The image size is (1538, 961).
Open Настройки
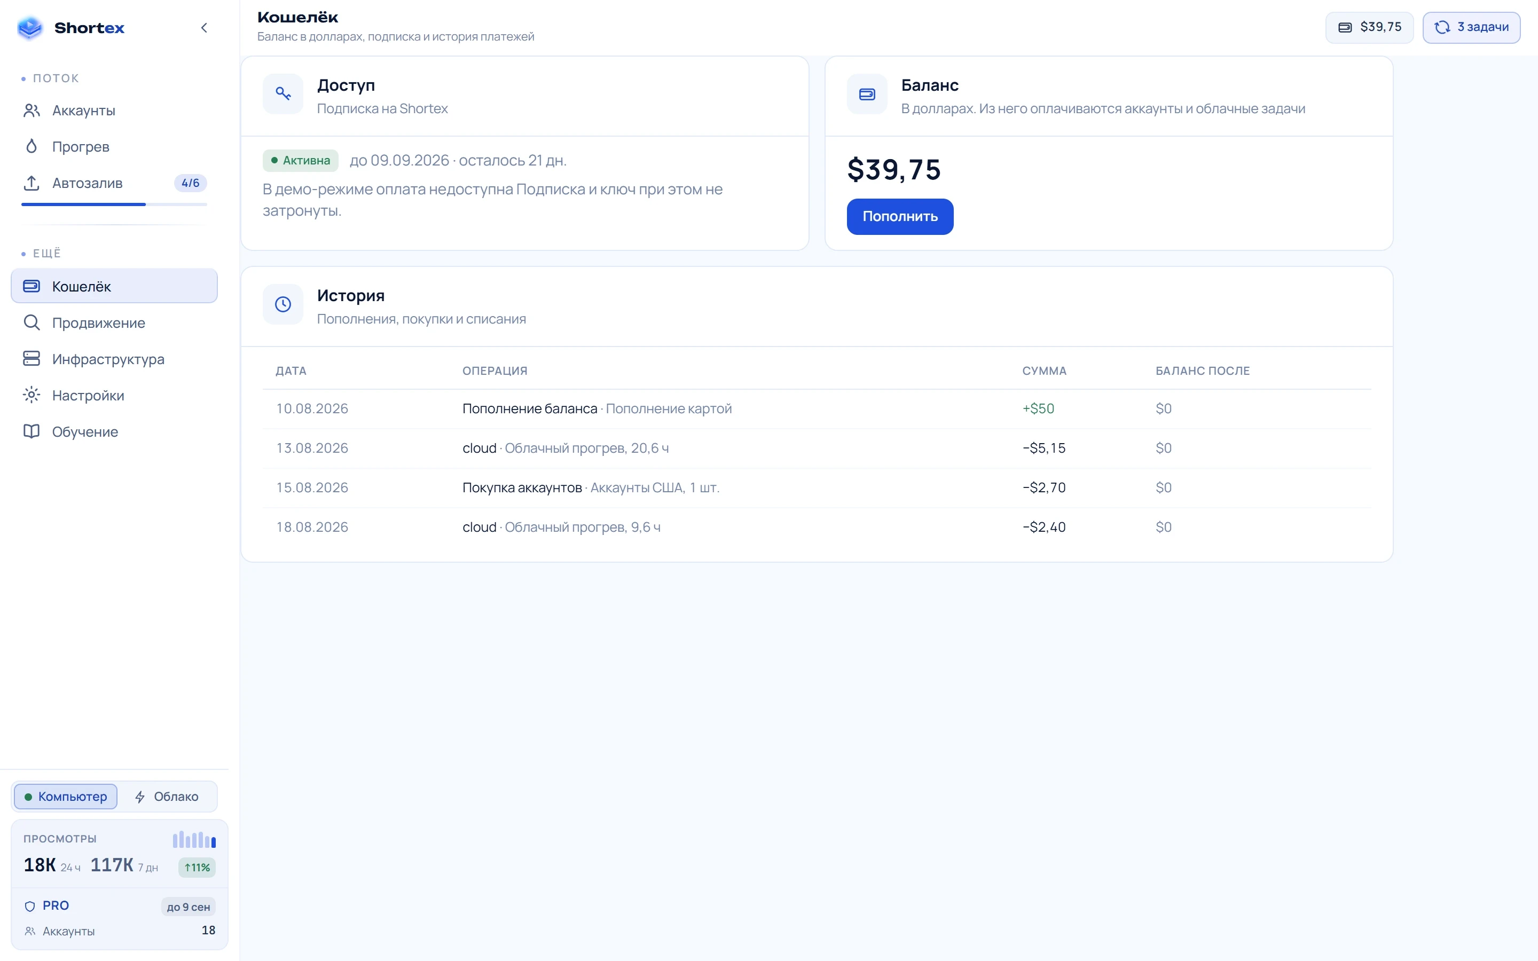pyautogui.click(x=114, y=395)
